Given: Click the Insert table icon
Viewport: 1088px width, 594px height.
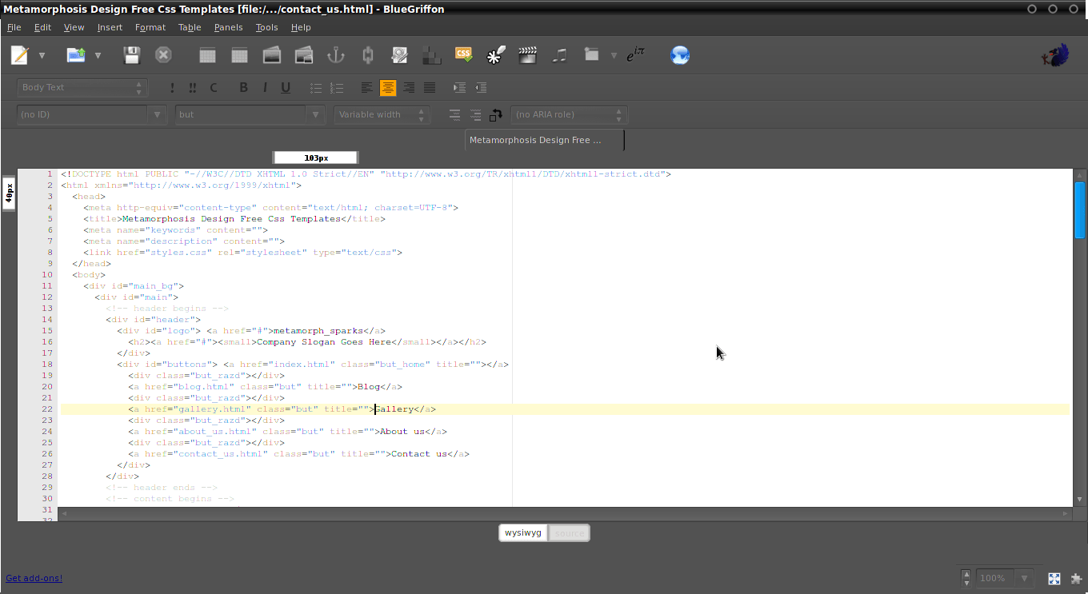Looking at the screenshot, I should pyautogui.click(x=207, y=55).
